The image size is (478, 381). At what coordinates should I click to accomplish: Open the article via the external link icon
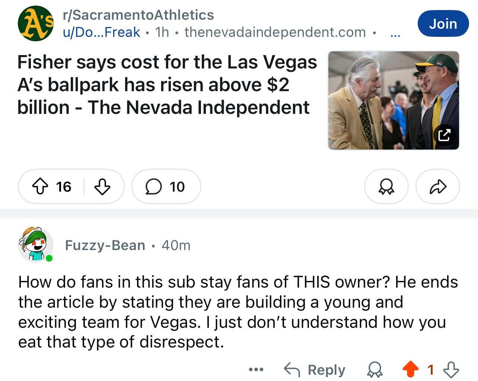pyautogui.click(x=444, y=135)
